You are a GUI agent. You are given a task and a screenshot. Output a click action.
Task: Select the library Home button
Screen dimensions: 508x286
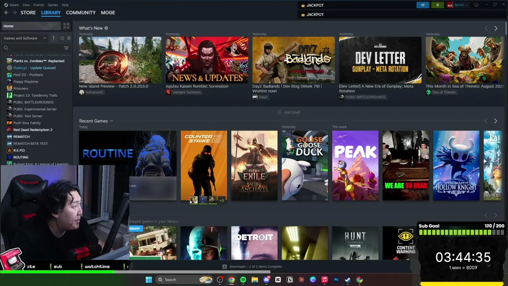pos(31,26)
